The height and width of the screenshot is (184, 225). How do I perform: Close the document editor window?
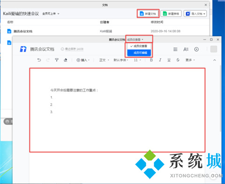(218, 39)
